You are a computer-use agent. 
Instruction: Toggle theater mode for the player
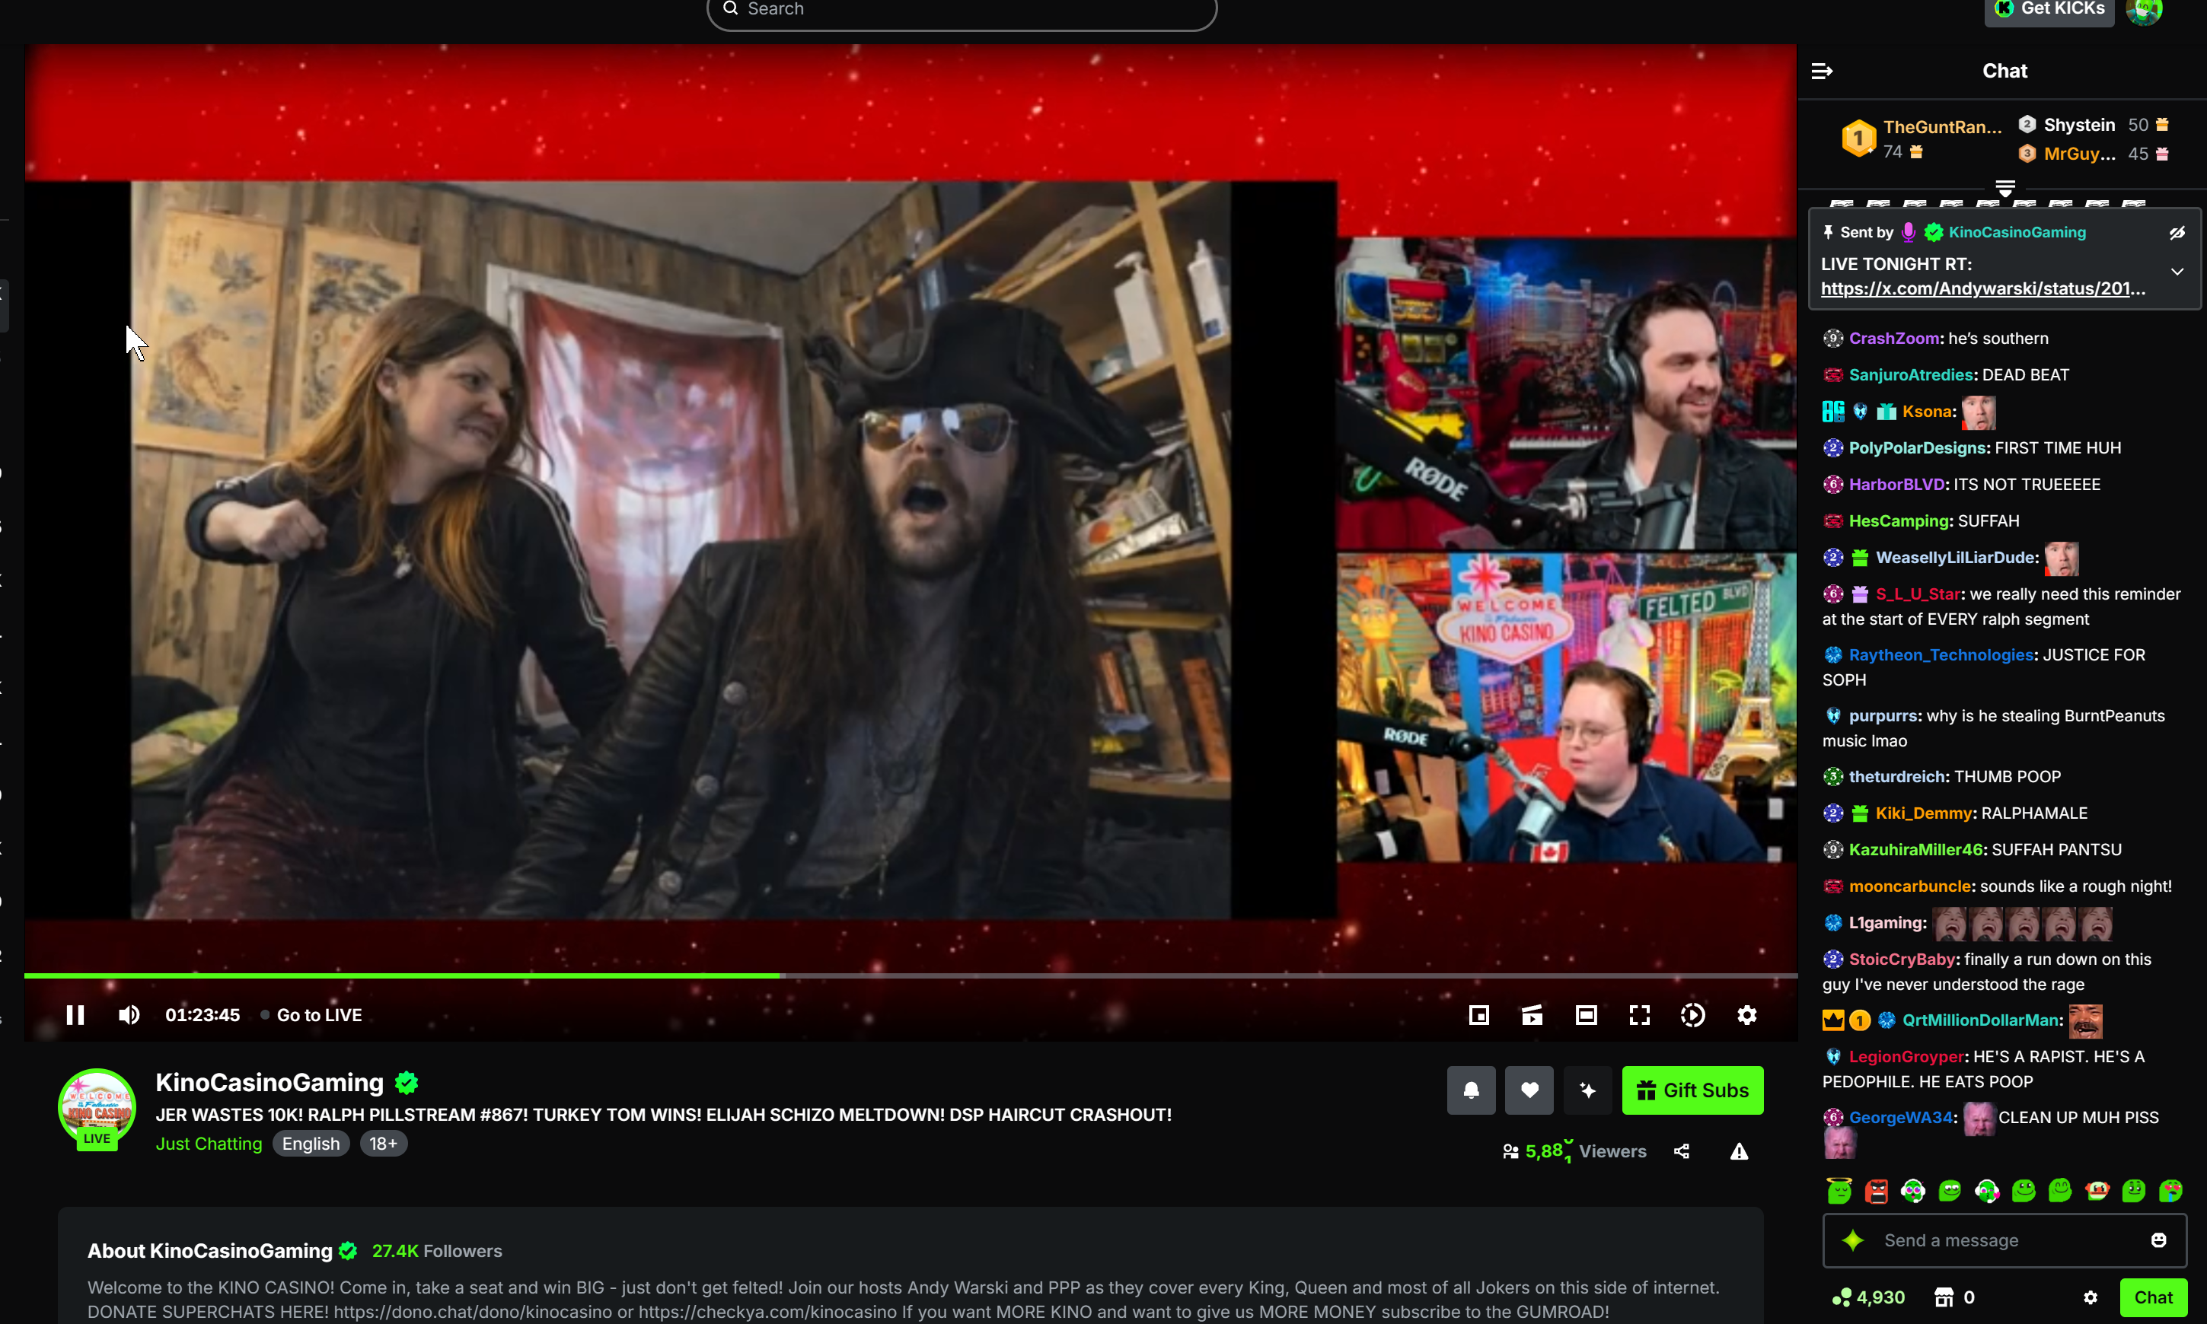1586,1015
